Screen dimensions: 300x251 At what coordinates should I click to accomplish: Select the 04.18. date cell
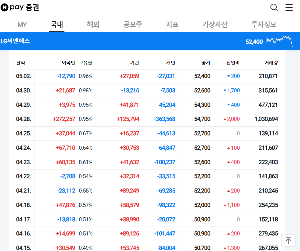(x=24, y=205)
